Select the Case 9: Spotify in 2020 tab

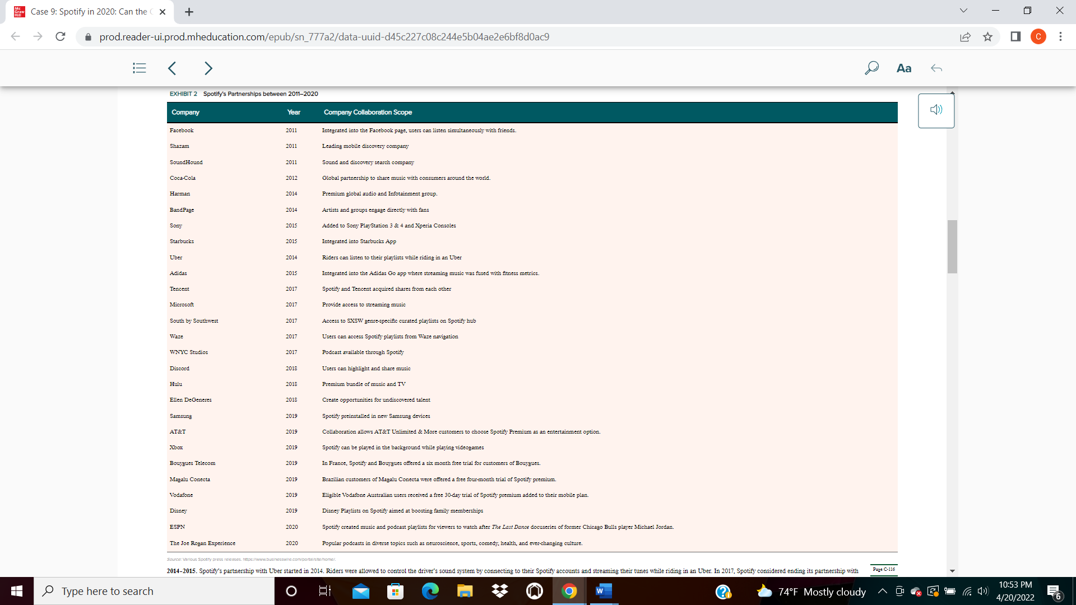click(x=90, y=12)
